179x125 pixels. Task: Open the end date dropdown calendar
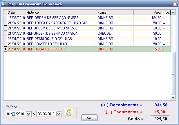pyautogui.click(x=59, y=114)
